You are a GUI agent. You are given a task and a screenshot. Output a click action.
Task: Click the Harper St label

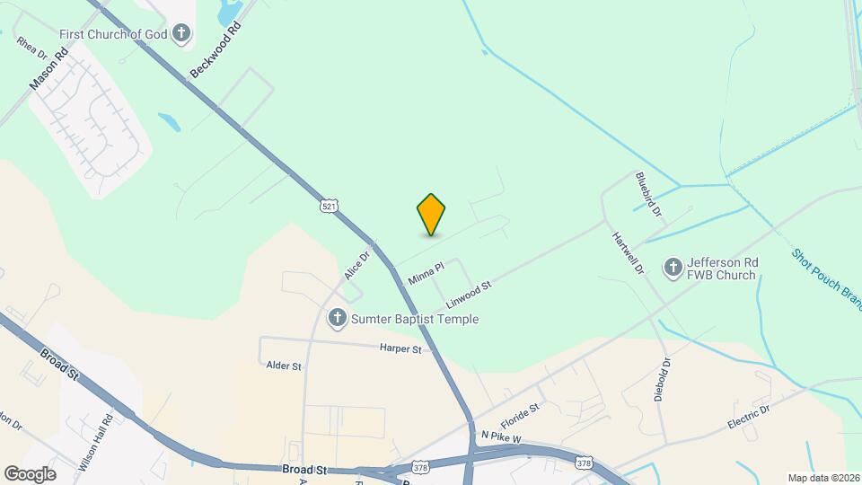400,348
